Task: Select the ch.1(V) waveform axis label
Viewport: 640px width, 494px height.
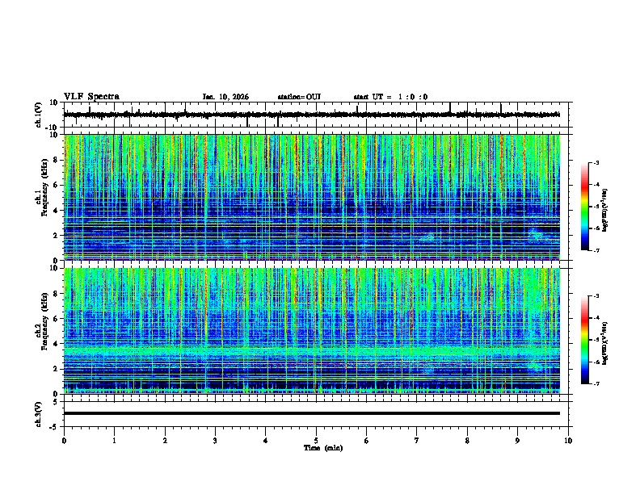Action: pyautogui.click(x=39, y=115)
